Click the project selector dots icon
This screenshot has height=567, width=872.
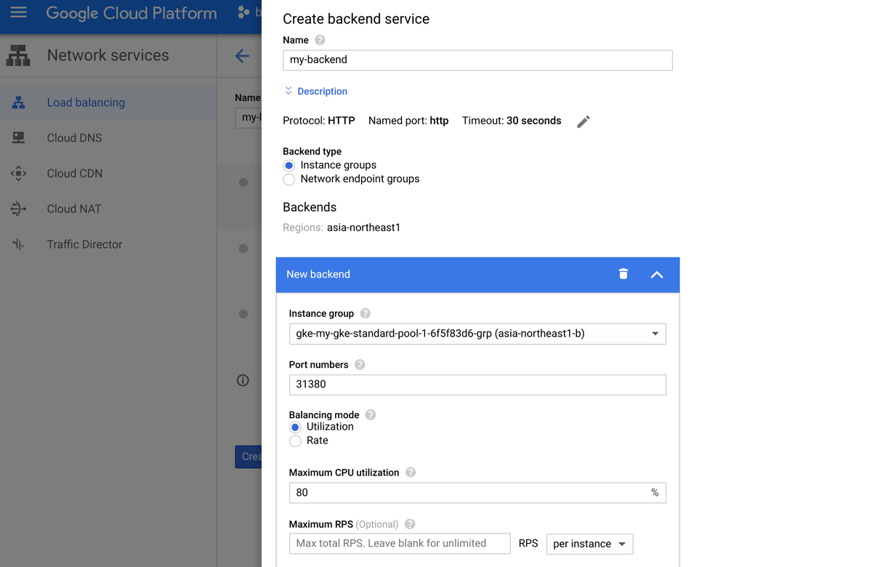click(x=243, y=12)
